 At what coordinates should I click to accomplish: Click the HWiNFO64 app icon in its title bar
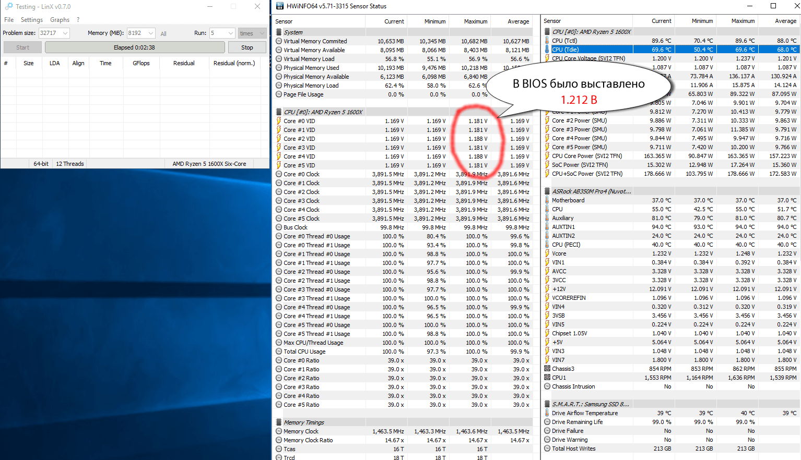(x=280, y=6)
